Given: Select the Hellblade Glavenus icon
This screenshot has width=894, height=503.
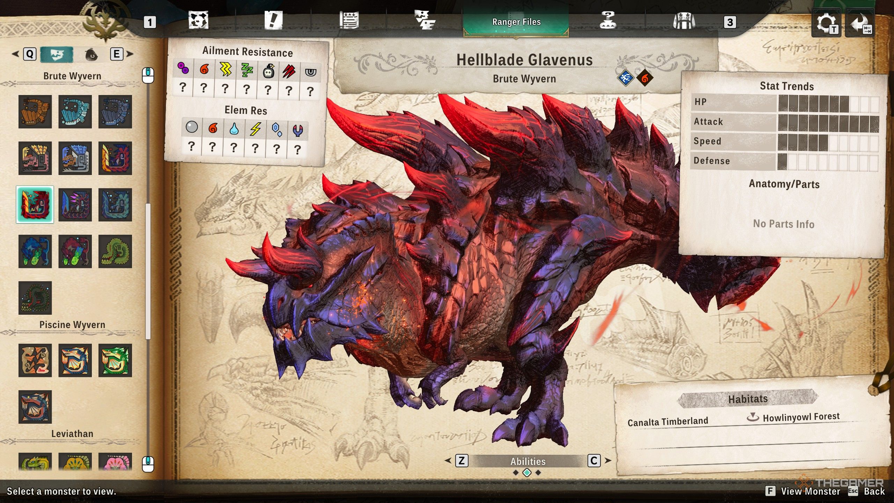Looking at the screenshot, I should tap(35, 204).
